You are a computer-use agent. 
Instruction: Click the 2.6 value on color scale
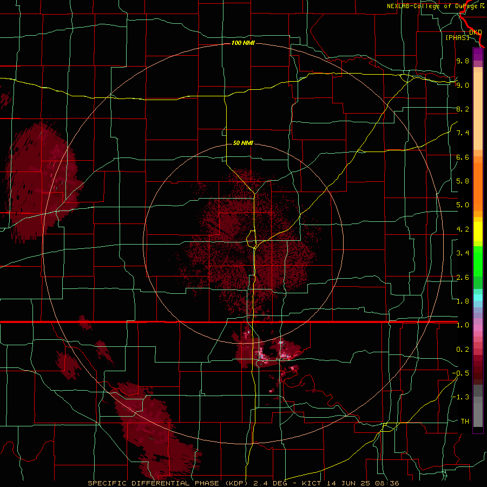463,278
